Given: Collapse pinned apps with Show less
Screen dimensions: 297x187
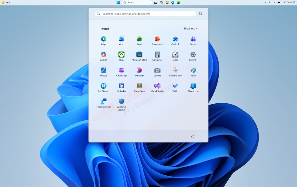Looking at the screenshot, I should tap(190, 28).
